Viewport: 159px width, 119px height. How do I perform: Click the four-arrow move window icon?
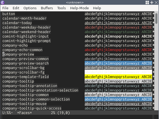[152, 2]
